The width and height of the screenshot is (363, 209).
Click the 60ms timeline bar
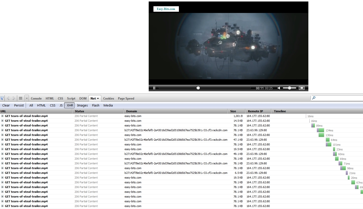click(x=335, y=154)
